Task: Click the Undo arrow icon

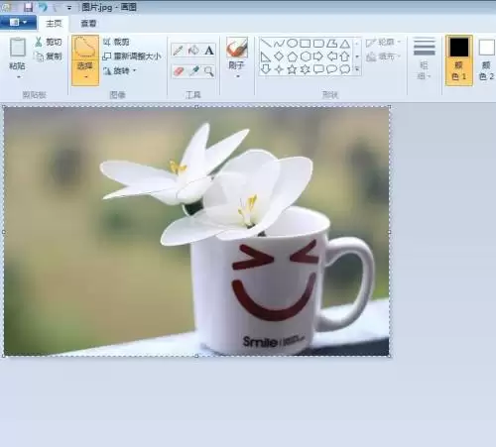Action: pyautogui.click(x=43, y=7)
